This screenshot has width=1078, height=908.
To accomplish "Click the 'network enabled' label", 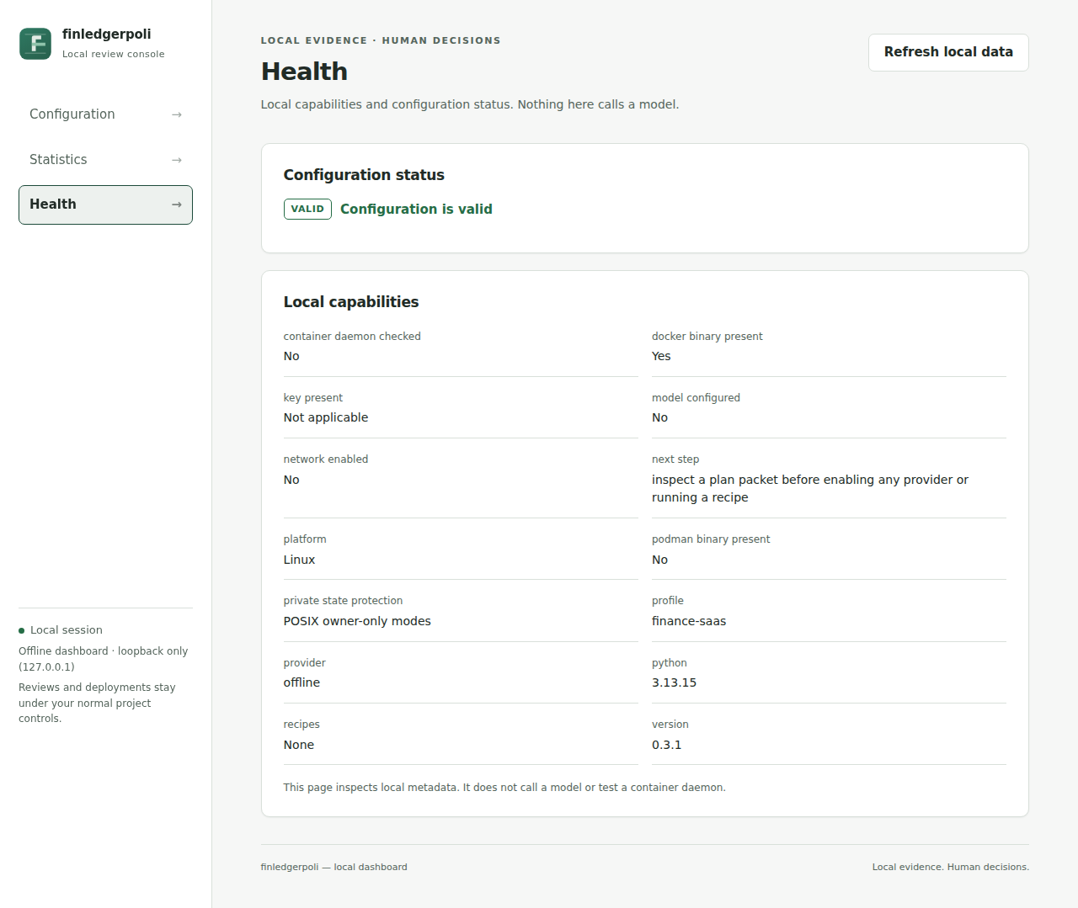I will [x=326, y=459].
